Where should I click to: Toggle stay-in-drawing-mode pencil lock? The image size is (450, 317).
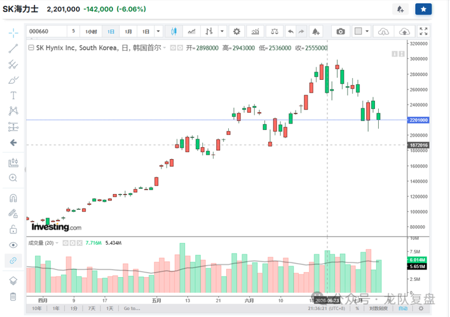coord(13,214)
